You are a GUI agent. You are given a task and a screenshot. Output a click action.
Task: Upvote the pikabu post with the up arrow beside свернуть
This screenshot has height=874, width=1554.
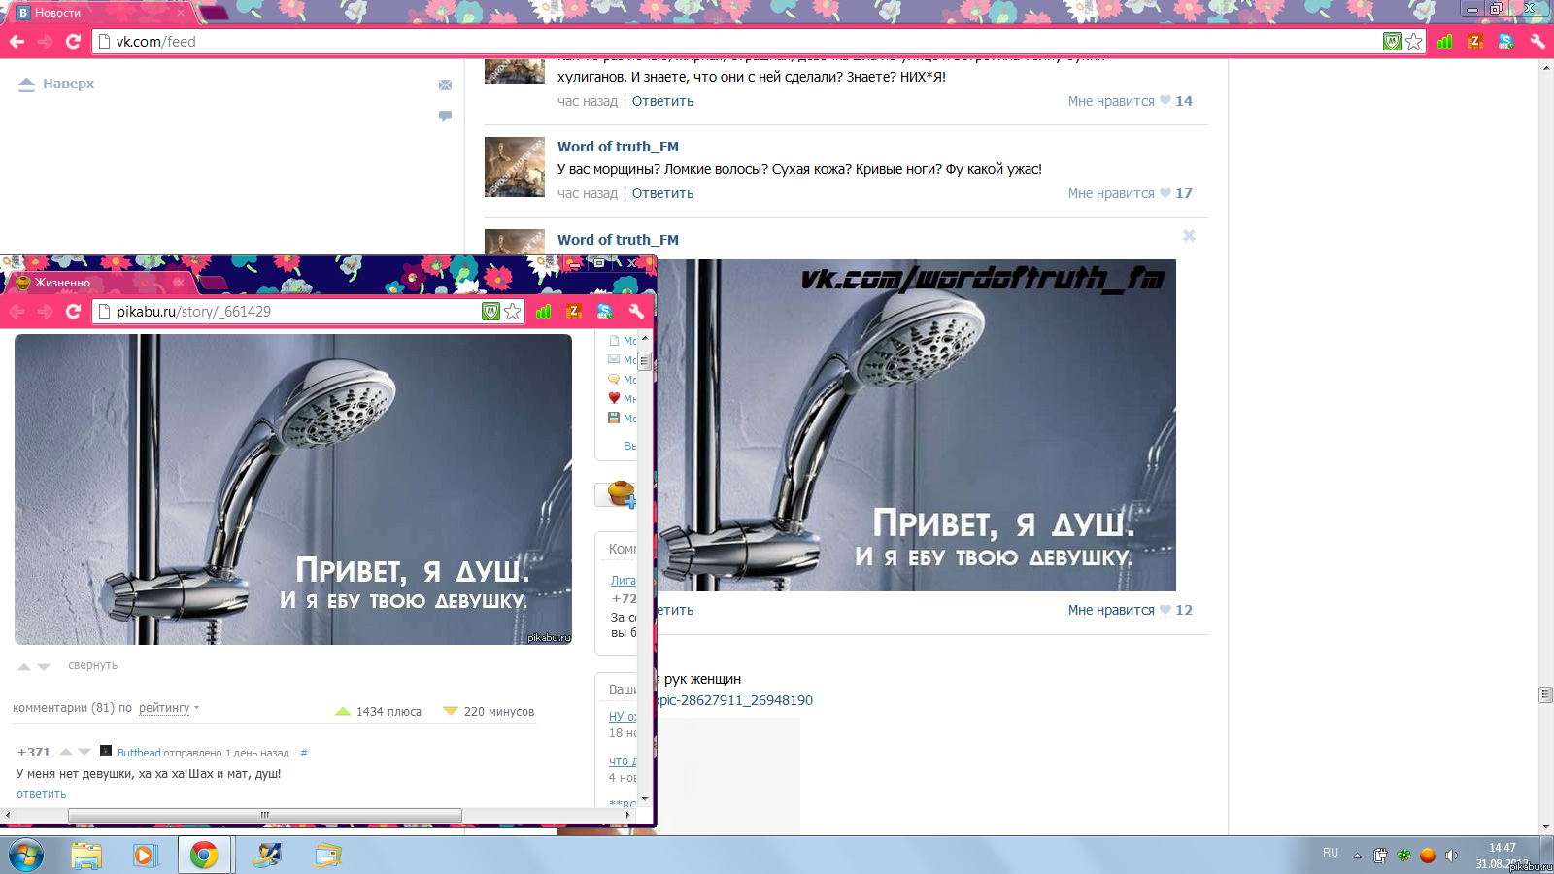pos(24,666)
